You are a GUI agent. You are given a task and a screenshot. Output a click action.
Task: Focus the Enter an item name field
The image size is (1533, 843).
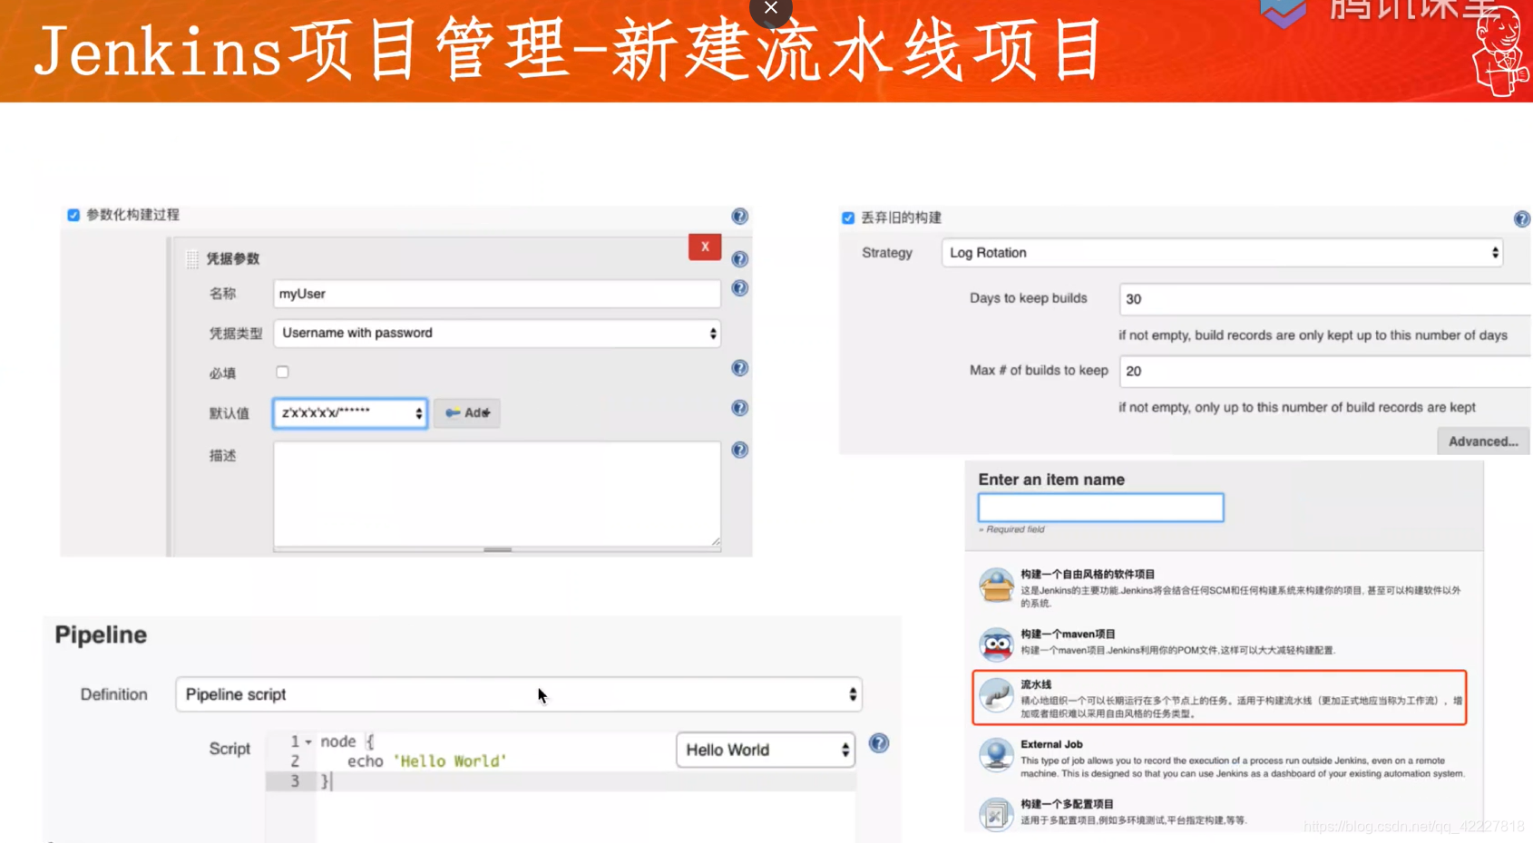[x=1100, y=508]
